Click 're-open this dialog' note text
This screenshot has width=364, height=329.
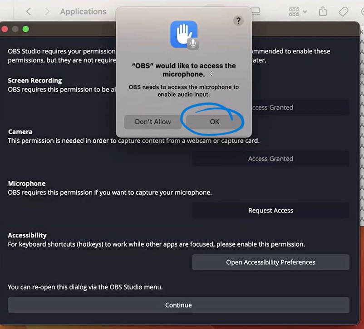(85, 287)
